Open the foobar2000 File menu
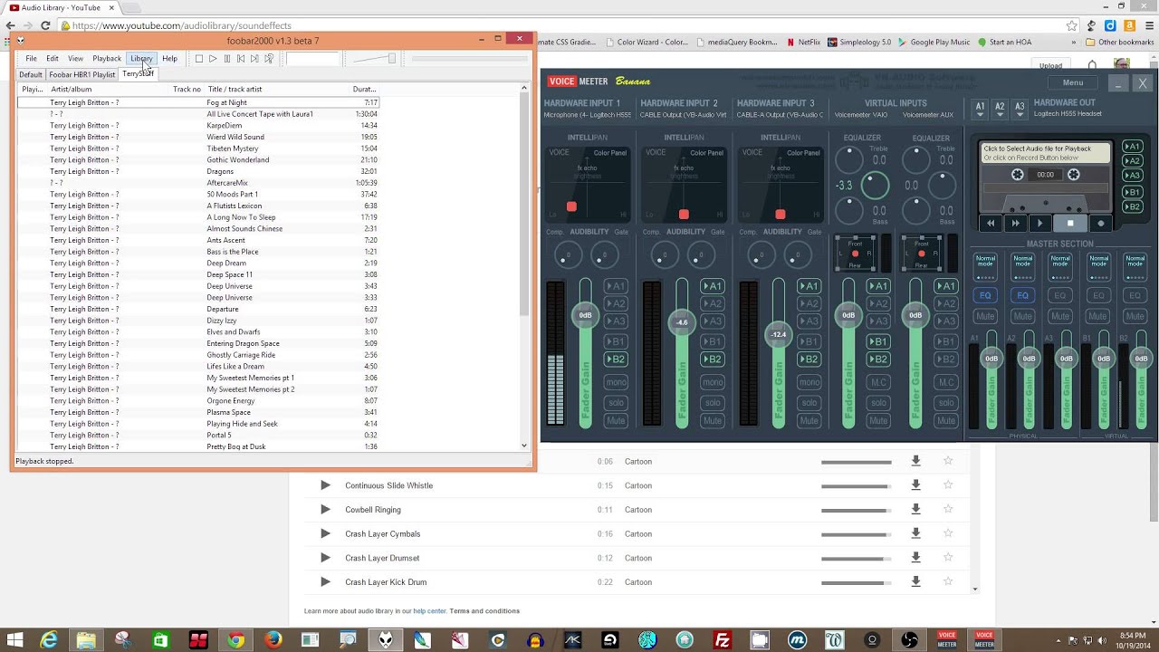The height and width of the screenshot is (652, 1159). tap(31, 59)
